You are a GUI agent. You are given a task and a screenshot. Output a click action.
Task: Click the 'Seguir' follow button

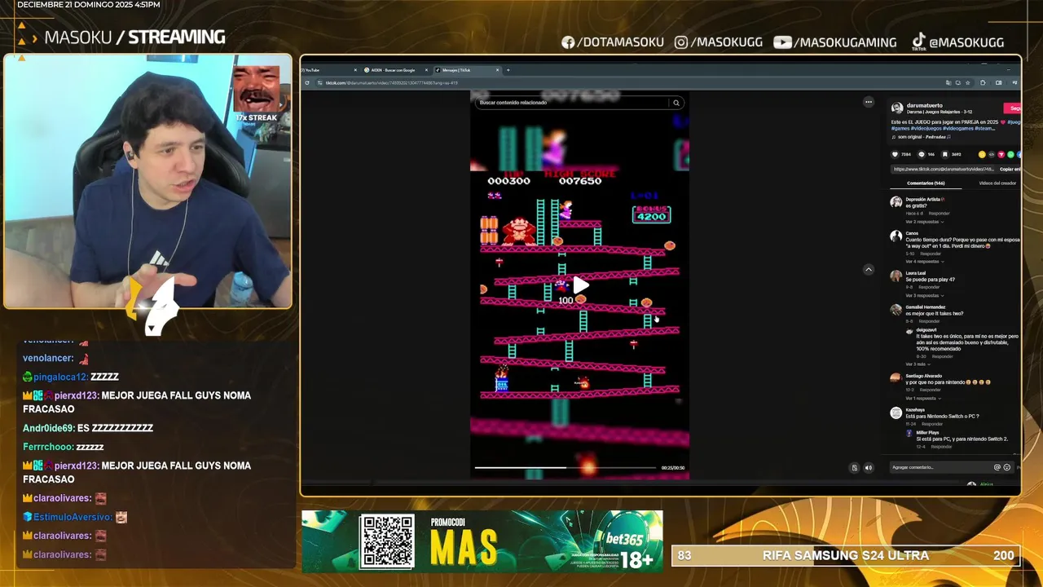1013,108
